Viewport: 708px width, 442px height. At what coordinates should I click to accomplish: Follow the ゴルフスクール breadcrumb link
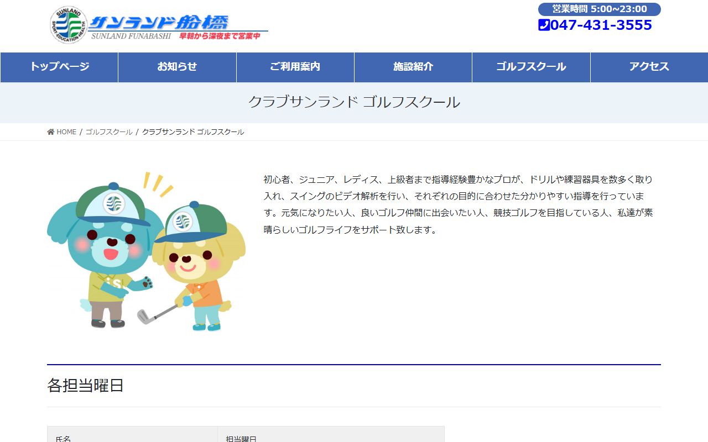click(x=109, y=132)
